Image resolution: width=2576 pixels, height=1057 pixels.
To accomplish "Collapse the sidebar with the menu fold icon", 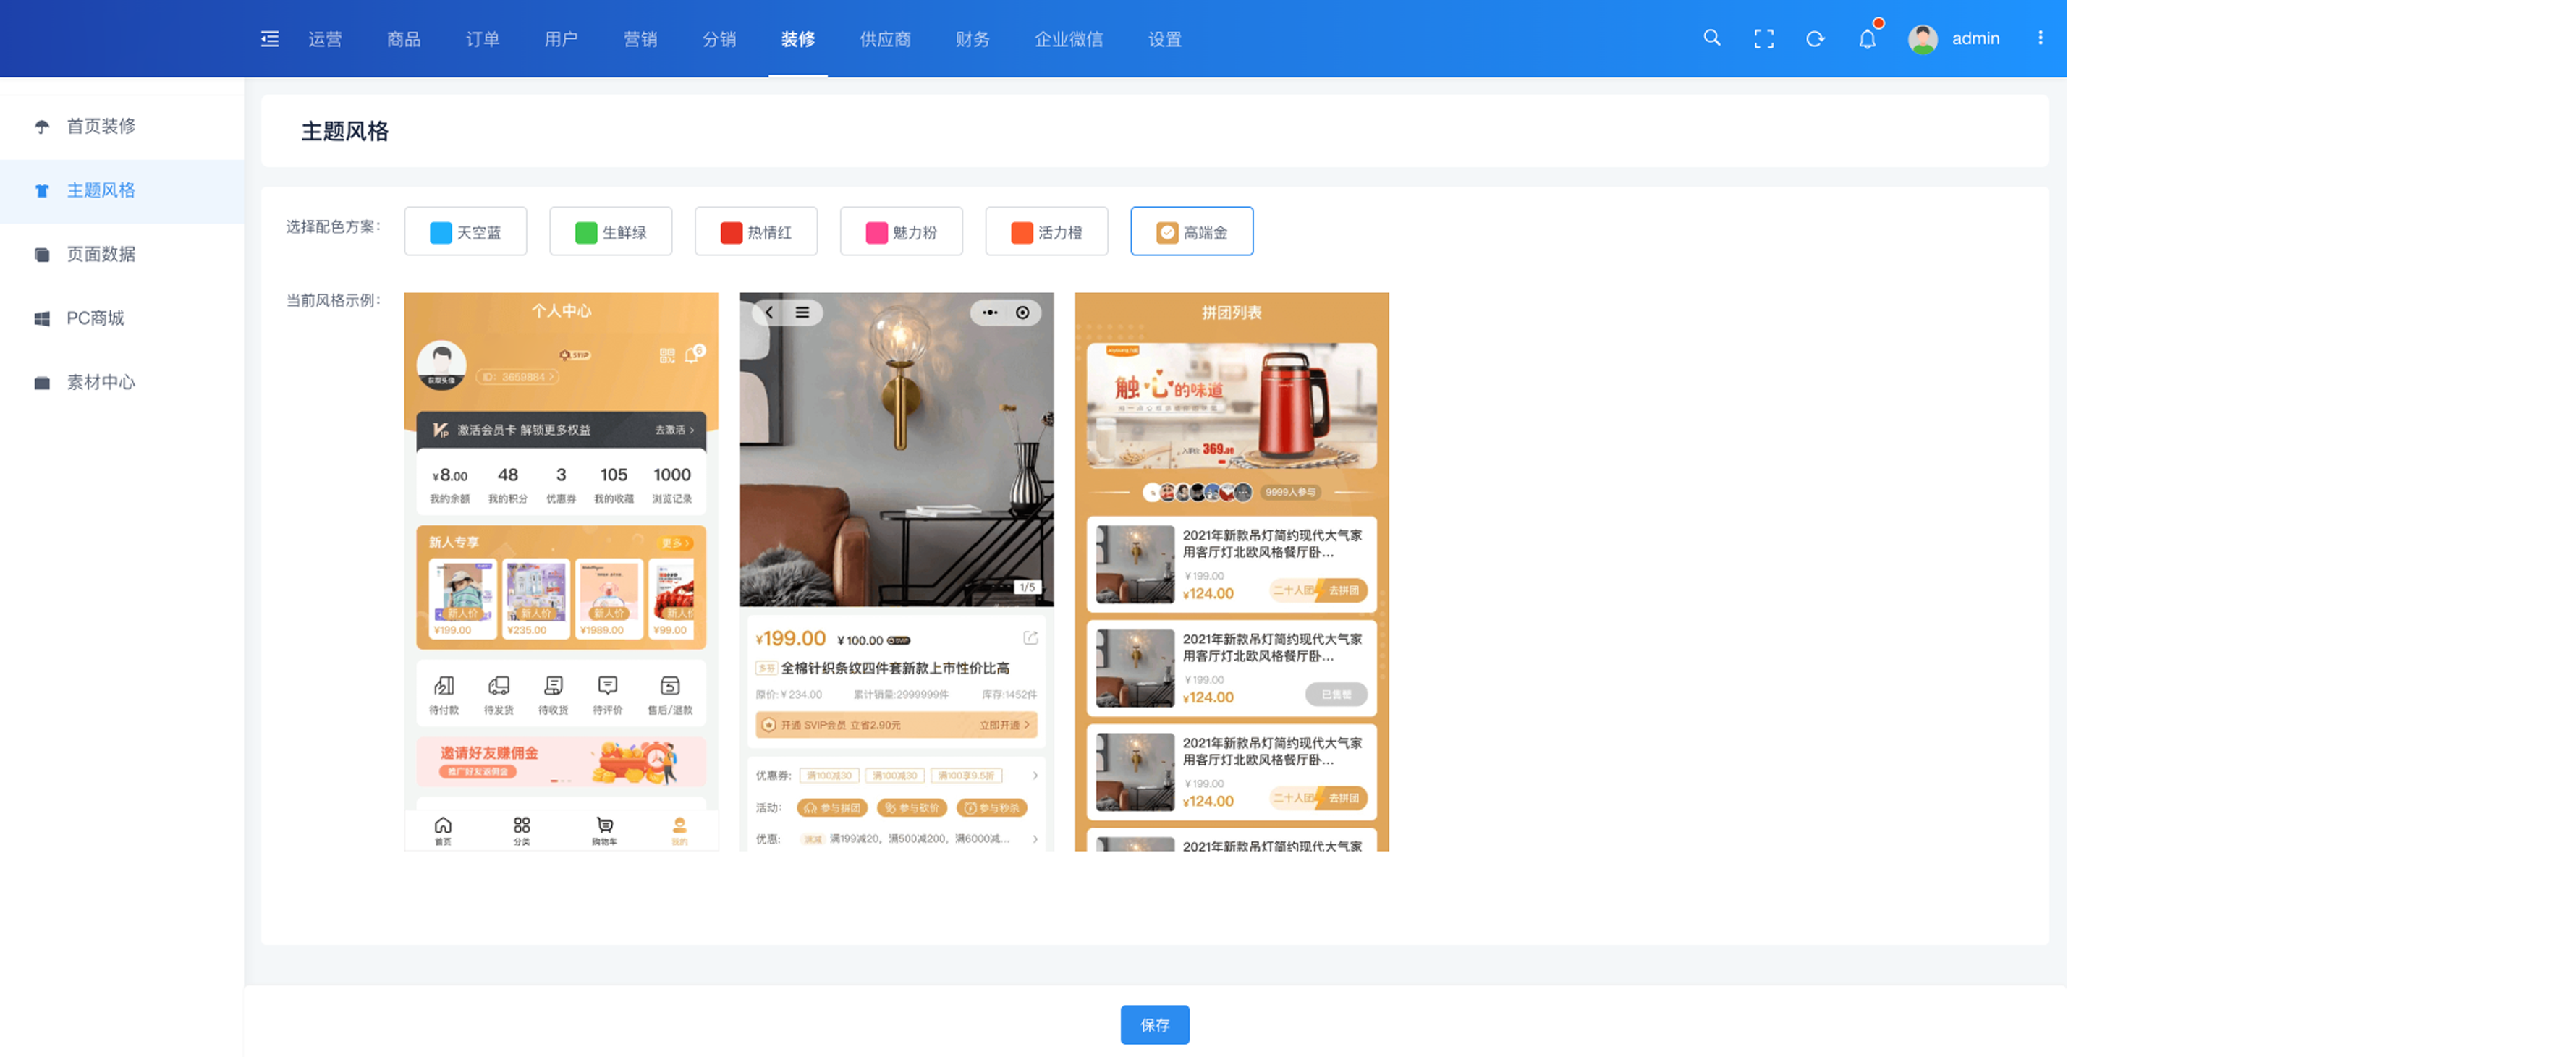I will 270,39.
